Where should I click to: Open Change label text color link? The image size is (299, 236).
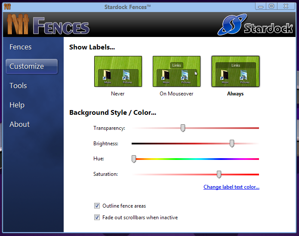(231, 187)
